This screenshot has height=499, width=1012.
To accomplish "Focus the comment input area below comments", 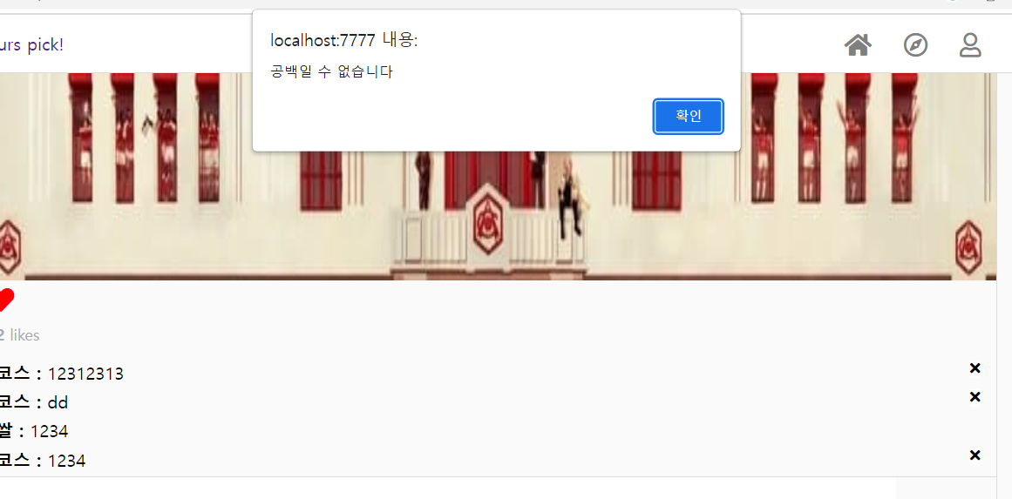I will [448, 488].
